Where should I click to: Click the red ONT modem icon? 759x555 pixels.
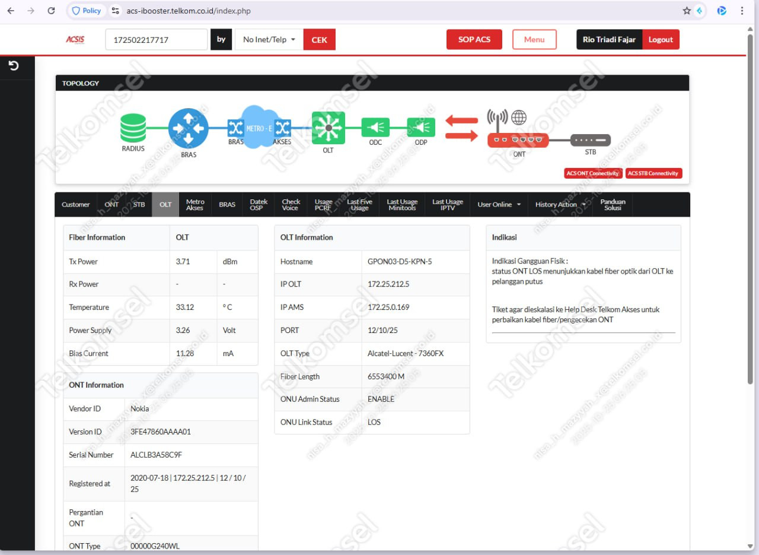(518, 140)
